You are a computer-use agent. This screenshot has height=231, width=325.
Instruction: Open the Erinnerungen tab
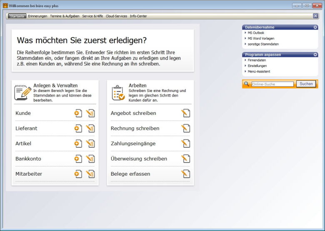(37, 16)
